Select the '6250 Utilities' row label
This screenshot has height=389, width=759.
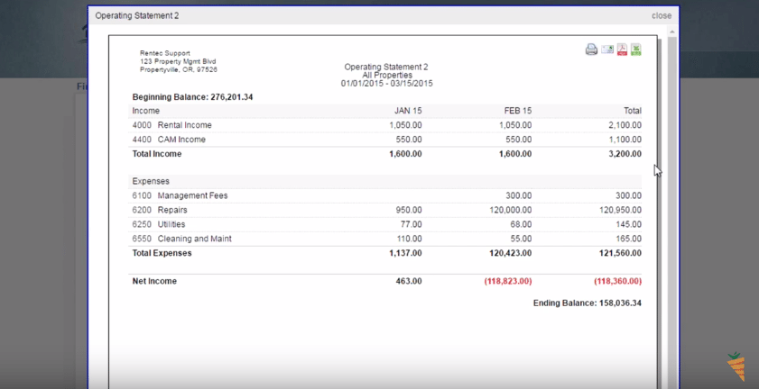[x=159, y=225]
